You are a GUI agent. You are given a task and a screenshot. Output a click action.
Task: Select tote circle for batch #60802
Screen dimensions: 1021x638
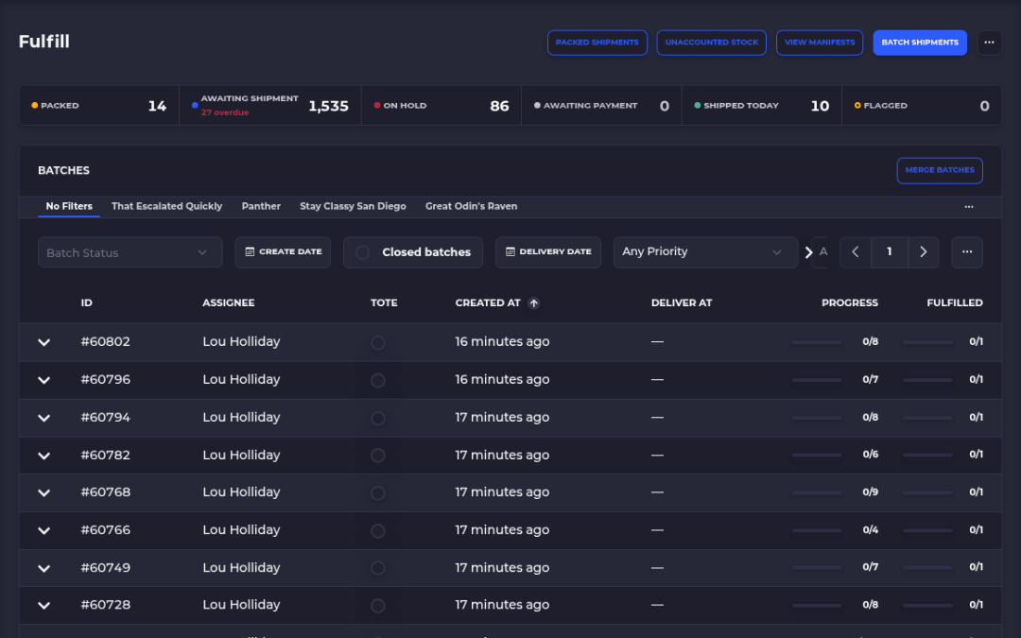[377, 342]
